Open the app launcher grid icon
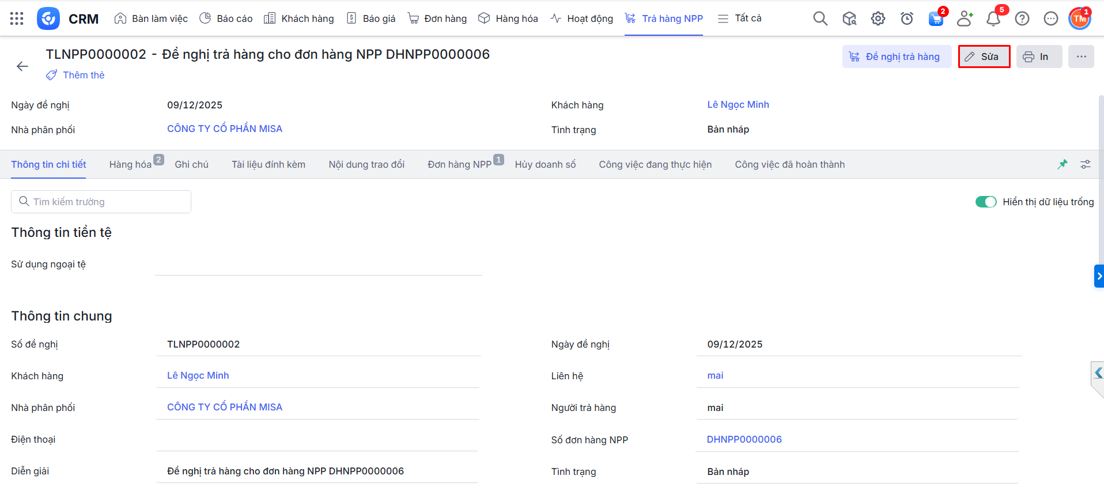 [17, 18]
